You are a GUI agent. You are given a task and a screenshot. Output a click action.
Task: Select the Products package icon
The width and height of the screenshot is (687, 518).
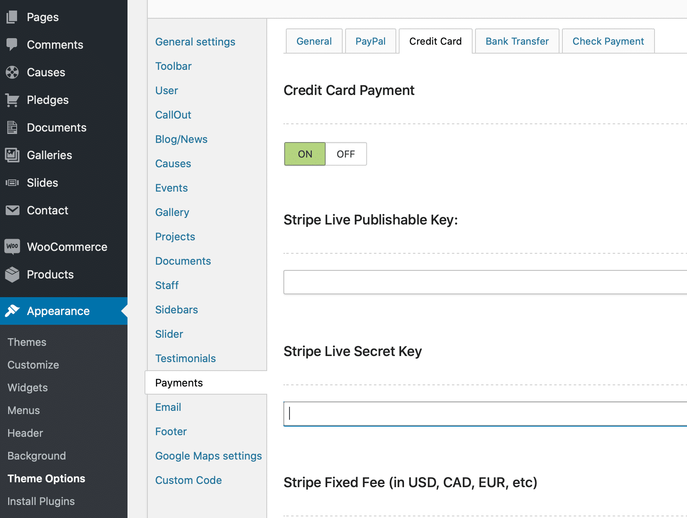click(13, 274)
